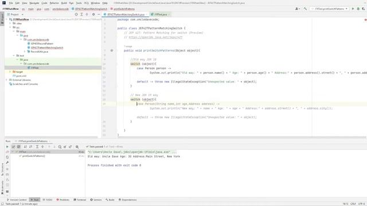The height and width of the screenshot is (206, 367).
Task: Open Run panel test runner settings gear
Action: click(x=77, y=146)
